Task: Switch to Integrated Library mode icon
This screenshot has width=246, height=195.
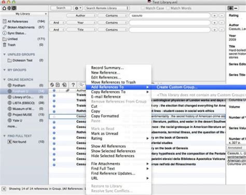Action: (14, 8)
